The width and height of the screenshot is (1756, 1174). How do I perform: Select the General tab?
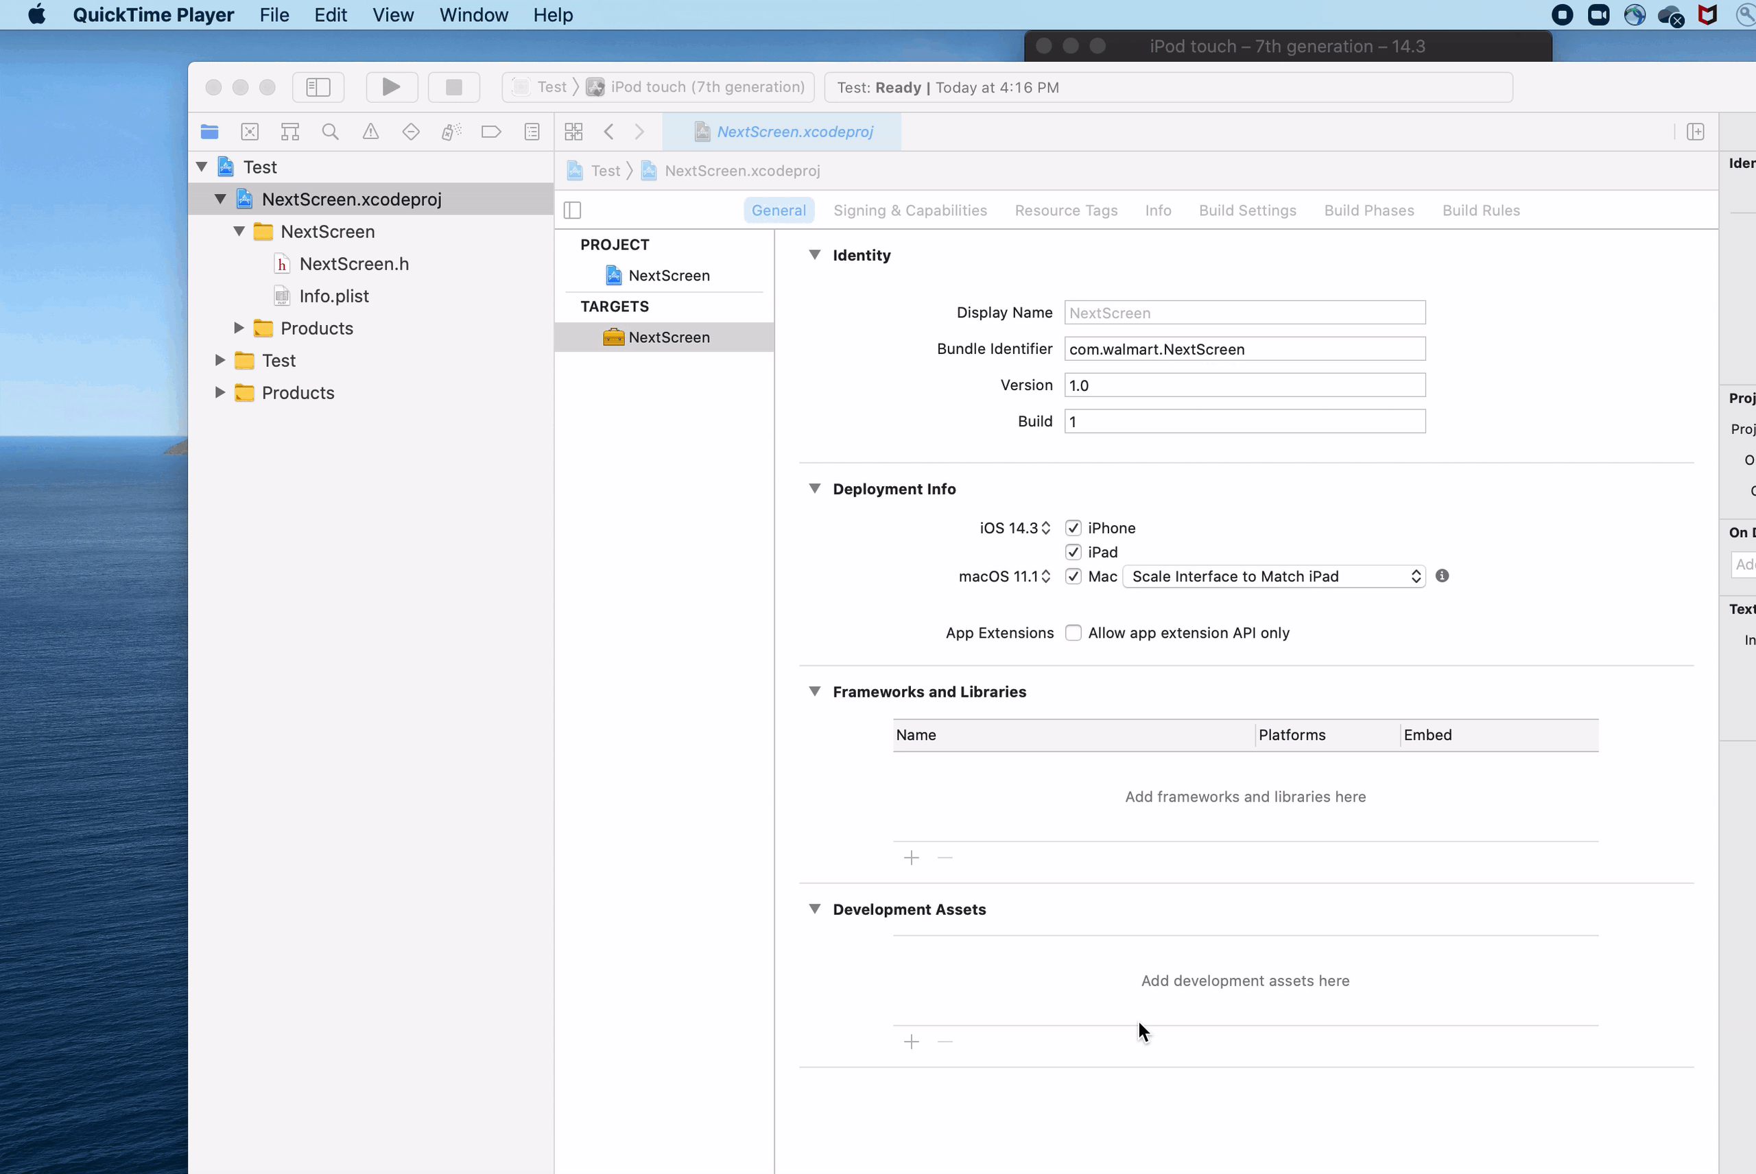click(779, 211)
